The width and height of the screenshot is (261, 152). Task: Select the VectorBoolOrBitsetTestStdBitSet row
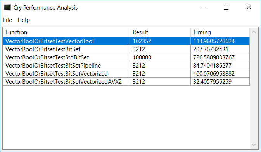coord(126,57)
